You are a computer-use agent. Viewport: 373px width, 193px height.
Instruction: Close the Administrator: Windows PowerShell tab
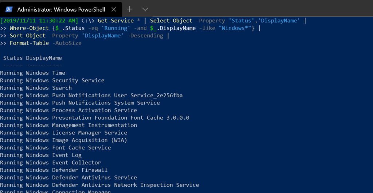[x=114, y=9]
